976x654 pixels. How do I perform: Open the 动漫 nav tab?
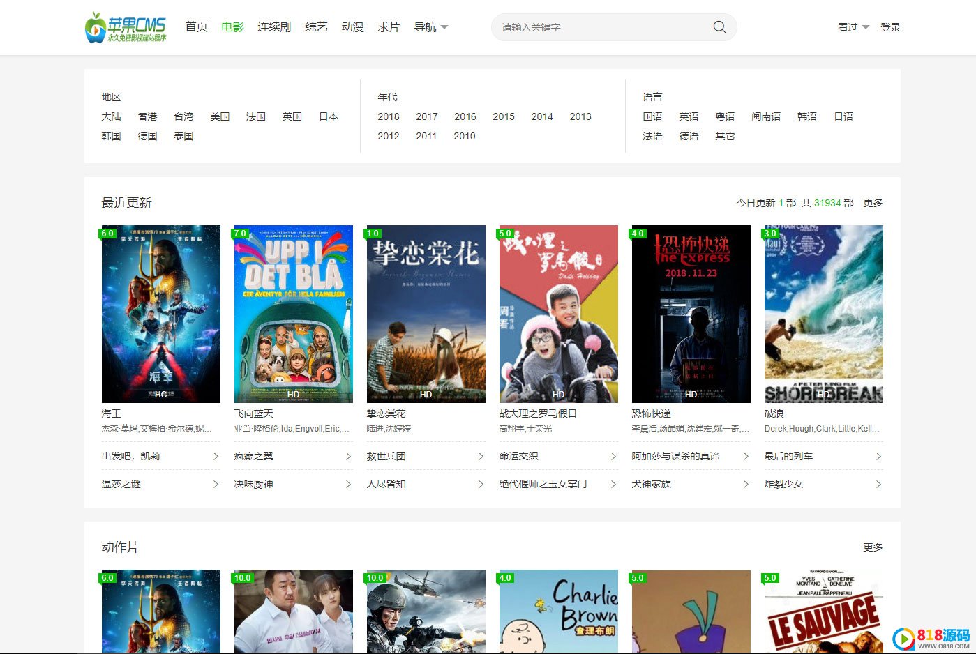pyautogui.click(x=352, y=27)
